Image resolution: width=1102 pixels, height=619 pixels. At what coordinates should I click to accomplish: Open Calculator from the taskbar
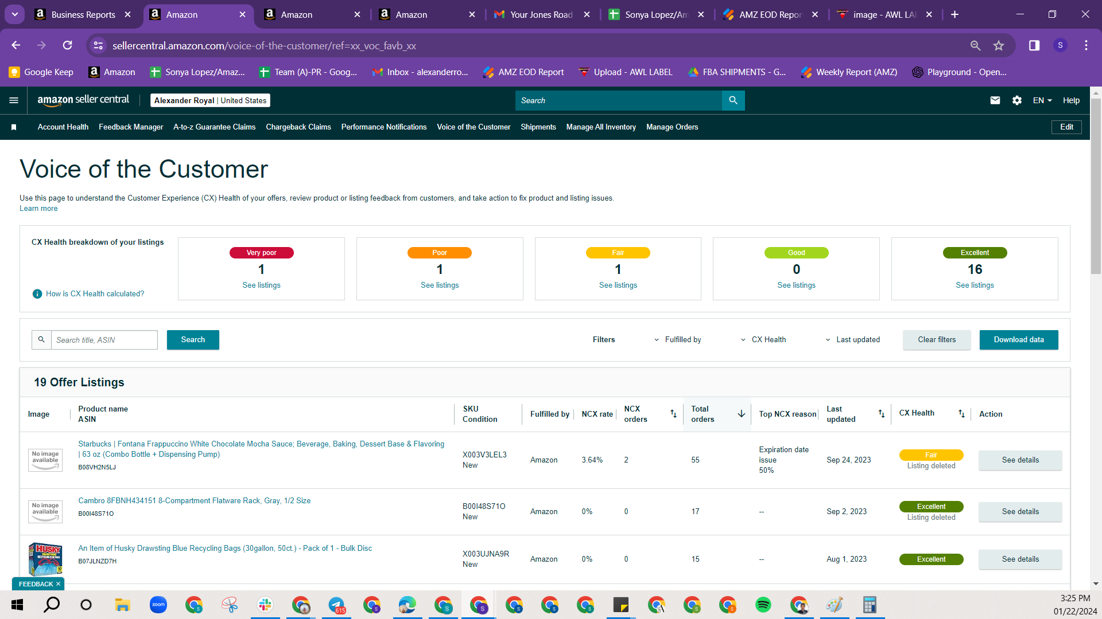[x=870, y=605]
